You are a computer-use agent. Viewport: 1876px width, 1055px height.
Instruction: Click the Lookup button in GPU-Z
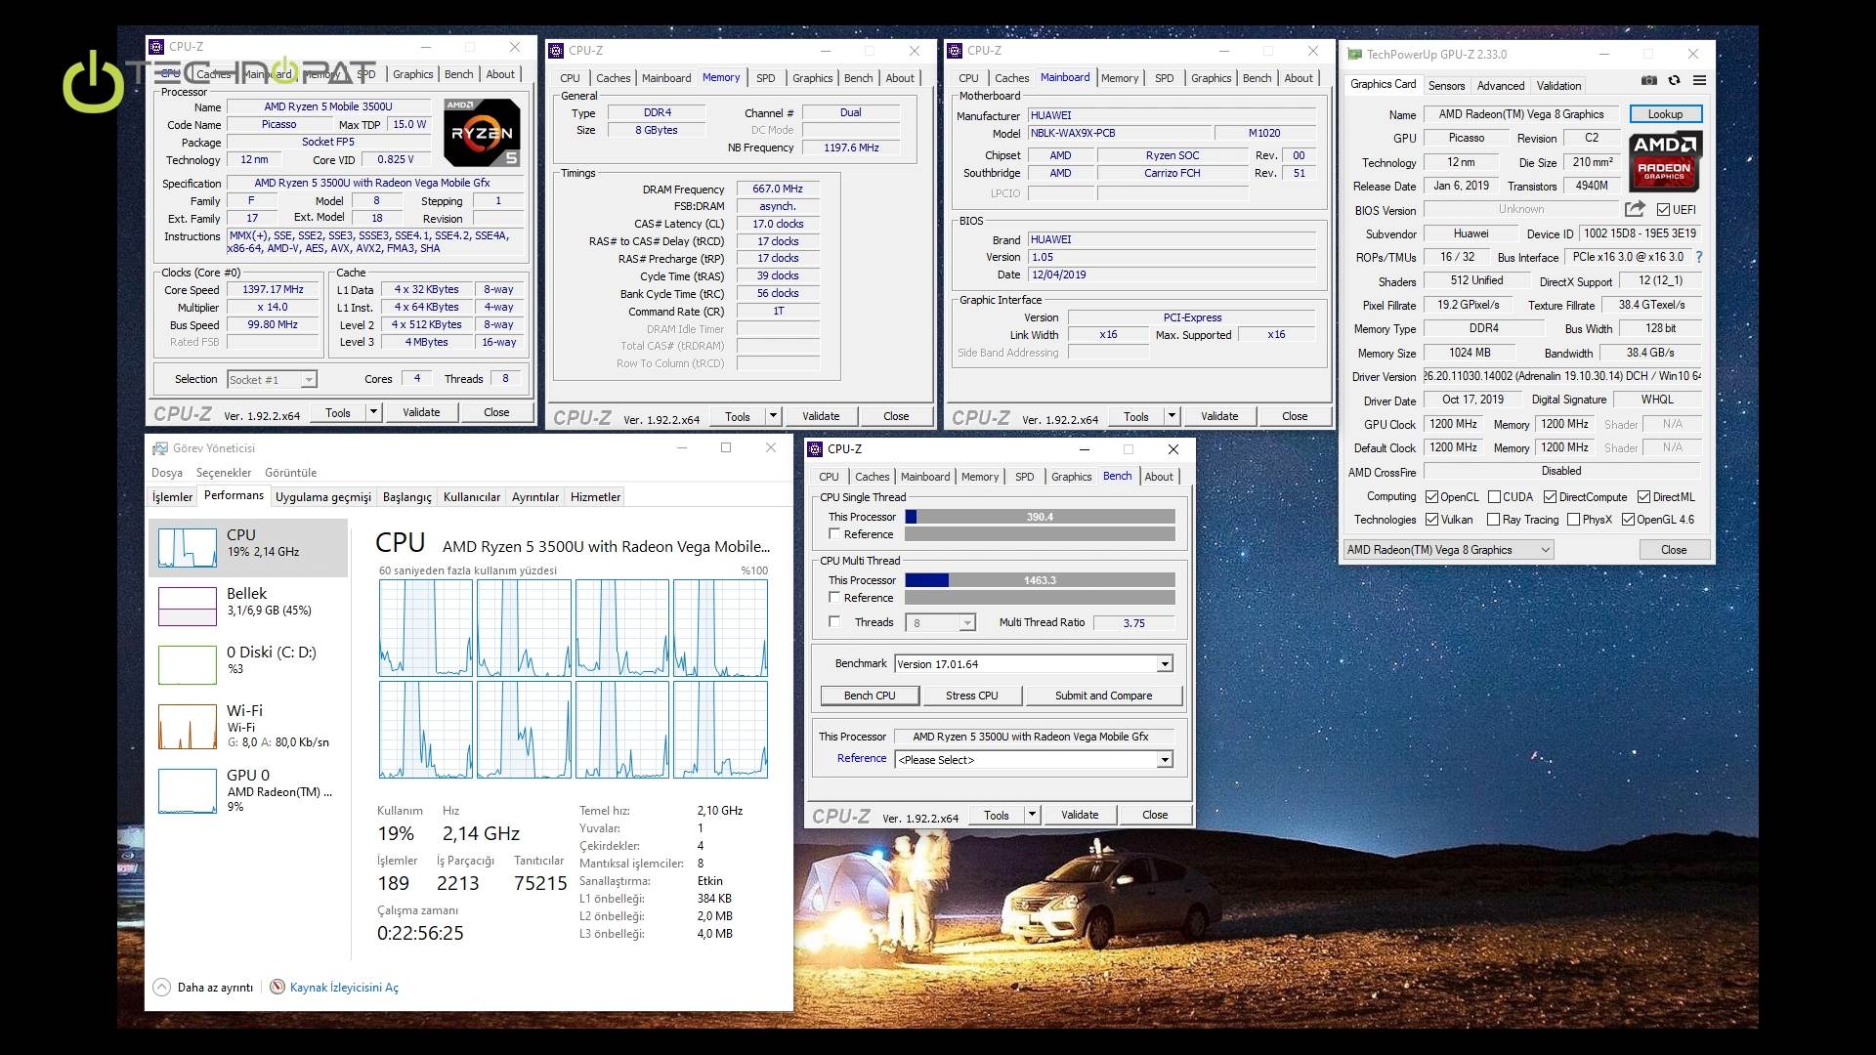tap(1665, 114)
